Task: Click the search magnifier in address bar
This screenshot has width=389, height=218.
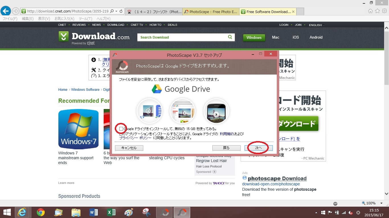Action: click(x=112, y=11)
